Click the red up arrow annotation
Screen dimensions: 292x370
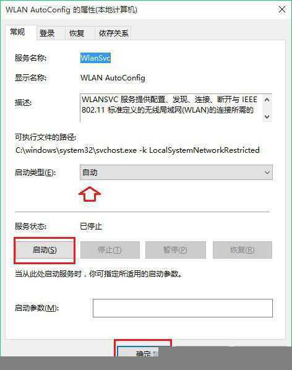tap(89, 194)
